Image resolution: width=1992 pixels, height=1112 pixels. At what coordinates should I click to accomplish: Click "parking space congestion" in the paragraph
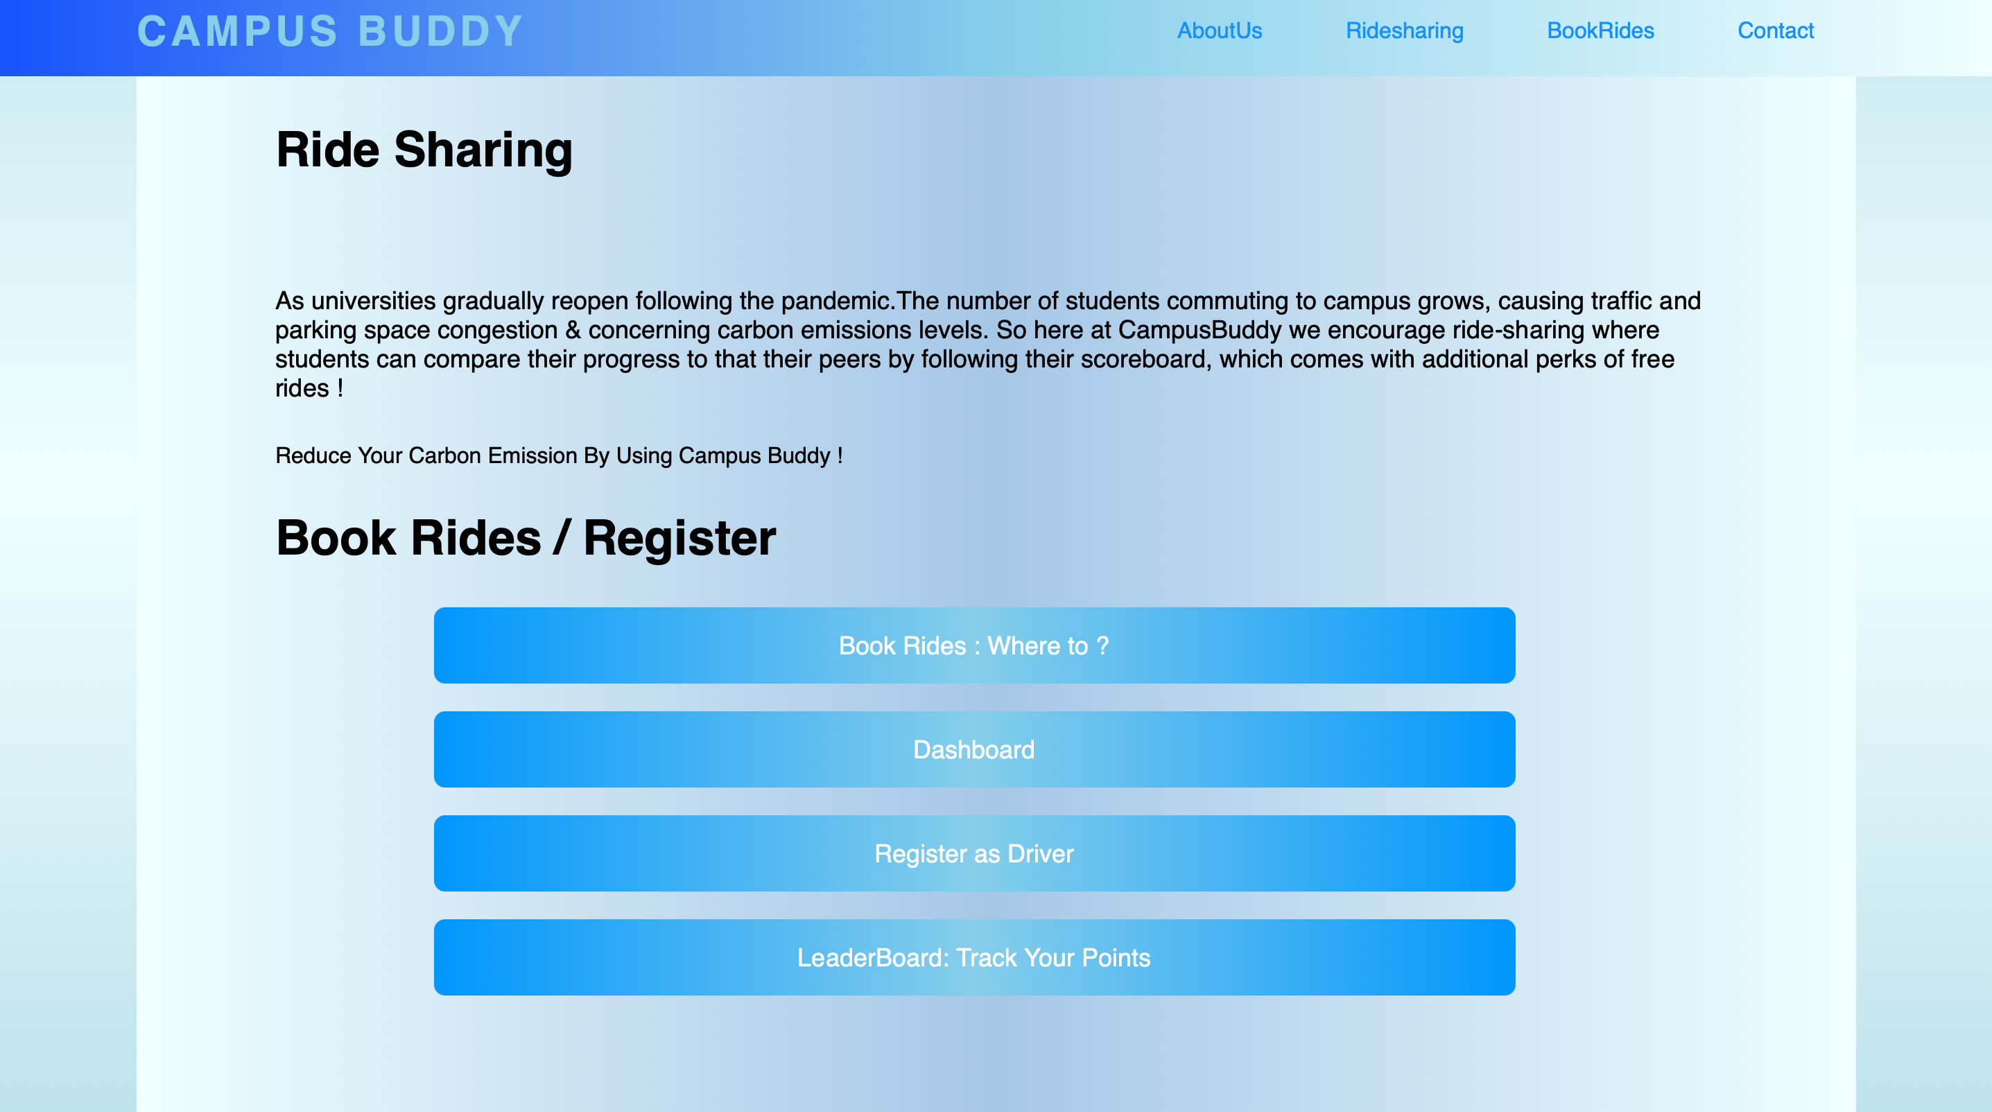[416, 330]
